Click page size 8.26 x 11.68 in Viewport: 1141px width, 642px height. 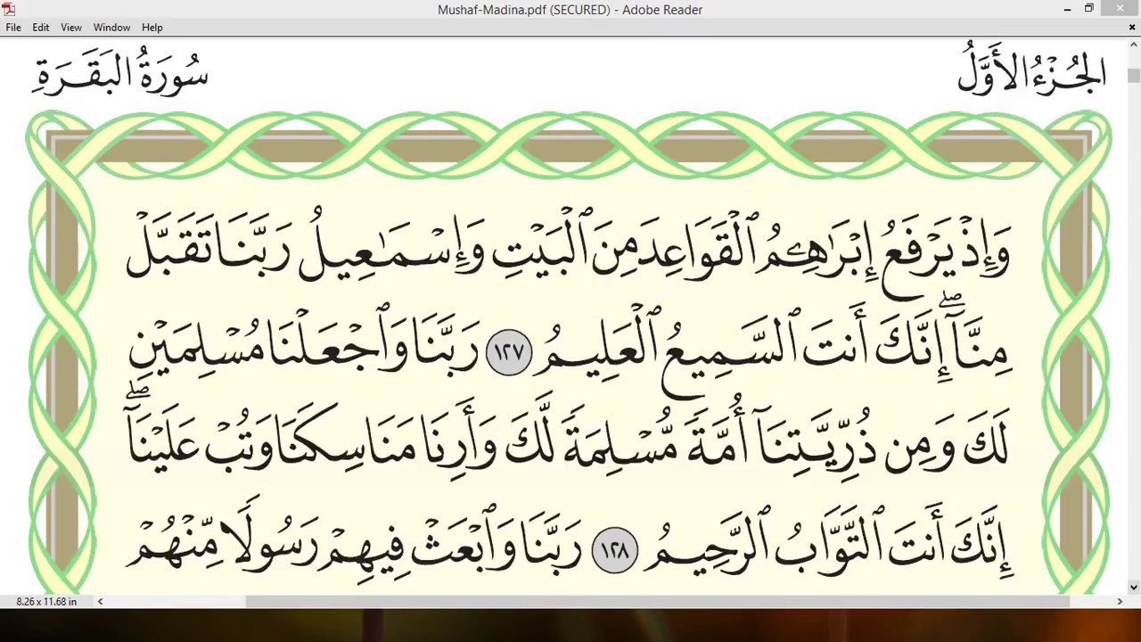pos(46,602)
